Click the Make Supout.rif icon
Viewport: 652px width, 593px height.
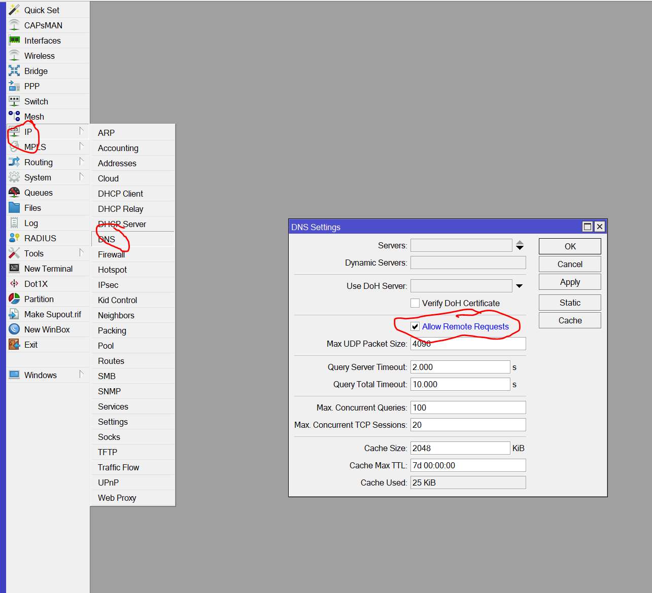point(14,314)
